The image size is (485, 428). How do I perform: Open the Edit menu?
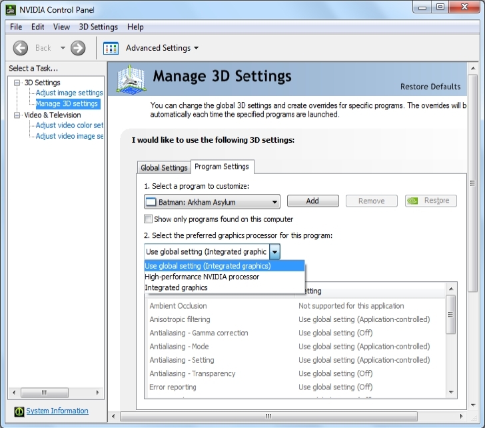pos(38,27)
